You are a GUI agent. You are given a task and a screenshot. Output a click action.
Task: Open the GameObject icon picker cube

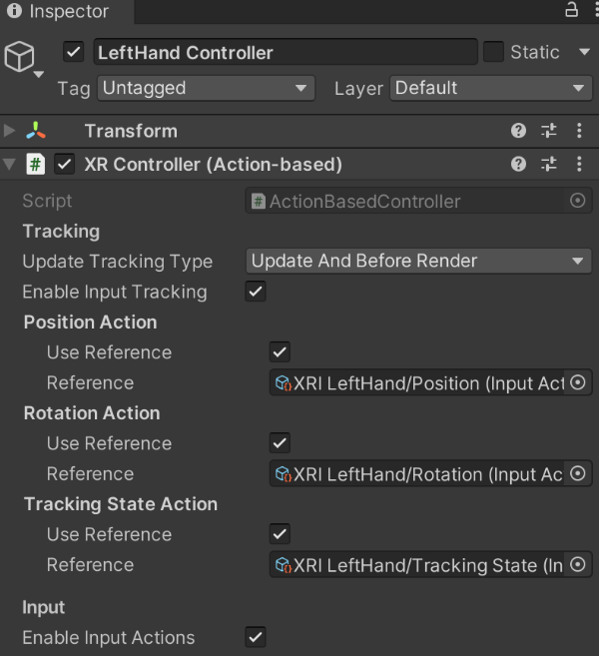[x=20, y=57]
